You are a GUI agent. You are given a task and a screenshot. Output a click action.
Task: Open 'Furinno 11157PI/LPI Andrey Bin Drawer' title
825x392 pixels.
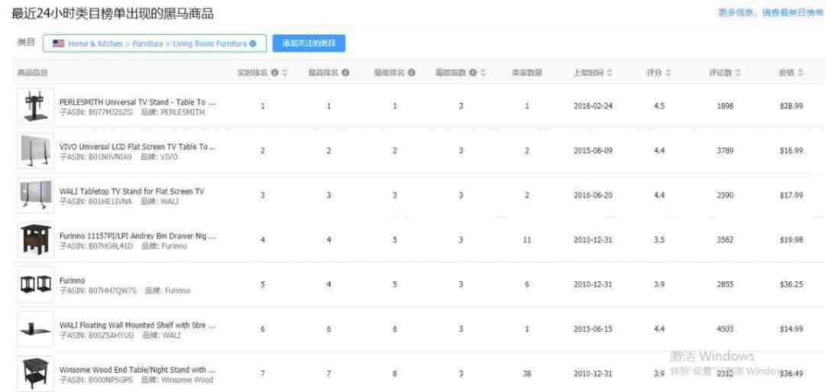point(137,236)
